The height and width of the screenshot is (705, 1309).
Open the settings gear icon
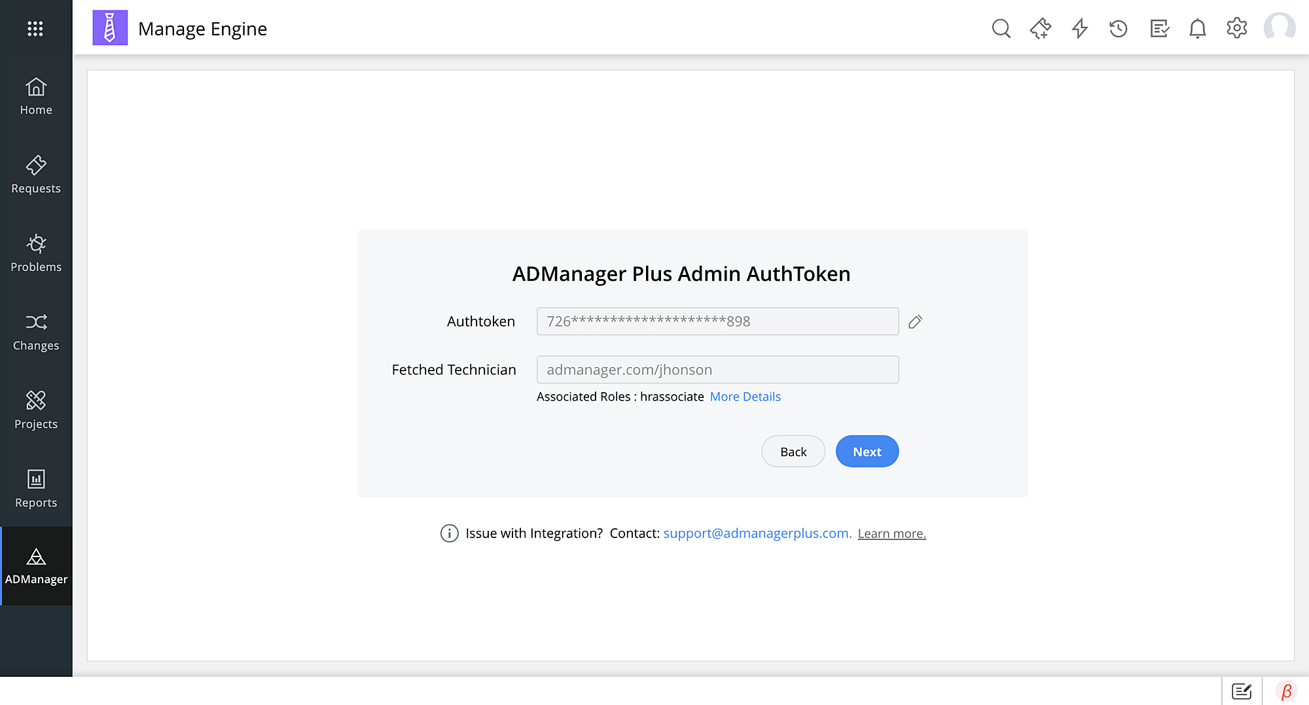tap(1236, 28)
